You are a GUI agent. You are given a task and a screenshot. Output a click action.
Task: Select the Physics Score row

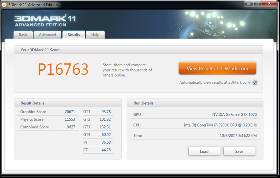[47, 119]
